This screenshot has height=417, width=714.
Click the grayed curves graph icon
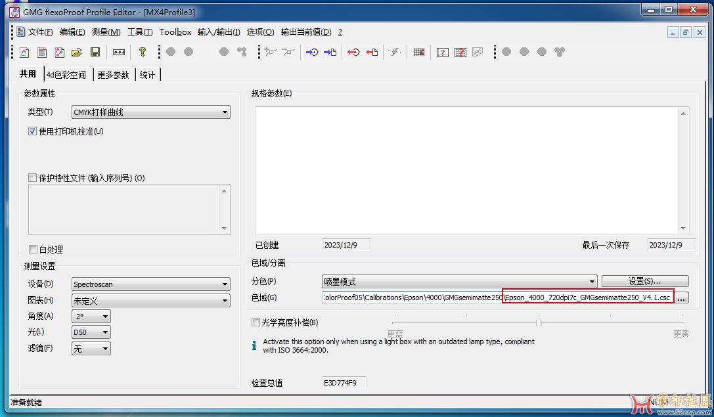click(x=478, y=53)
